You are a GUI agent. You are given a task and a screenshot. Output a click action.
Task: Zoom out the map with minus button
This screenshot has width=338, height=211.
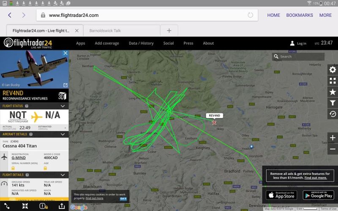pos(333,149)
